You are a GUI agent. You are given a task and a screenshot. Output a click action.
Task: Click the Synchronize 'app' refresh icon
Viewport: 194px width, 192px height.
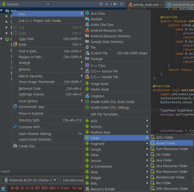15,107
